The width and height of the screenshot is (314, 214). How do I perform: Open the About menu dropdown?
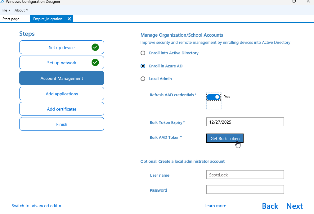(x=20, y=10)
